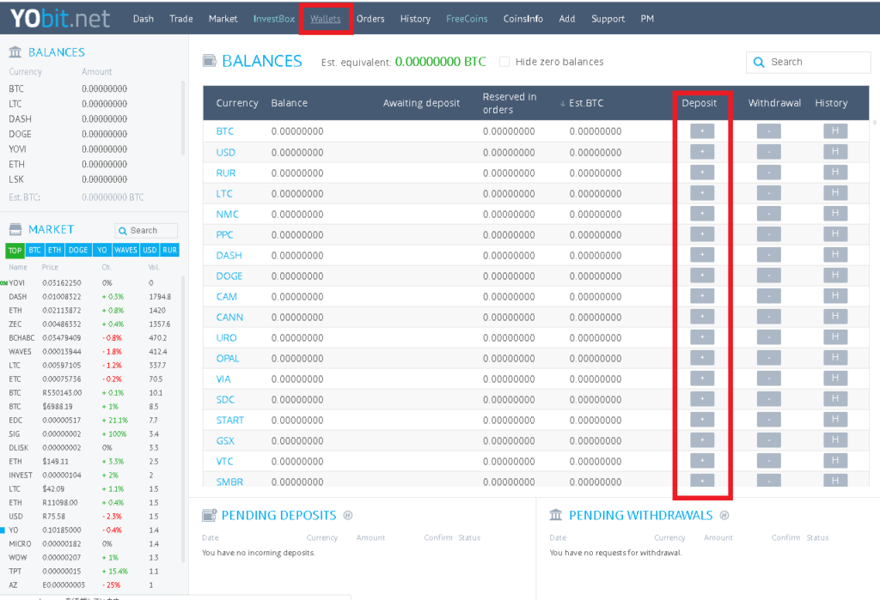Open the Dash menu item
The image size is (880, 600).
tap(144, 19)
